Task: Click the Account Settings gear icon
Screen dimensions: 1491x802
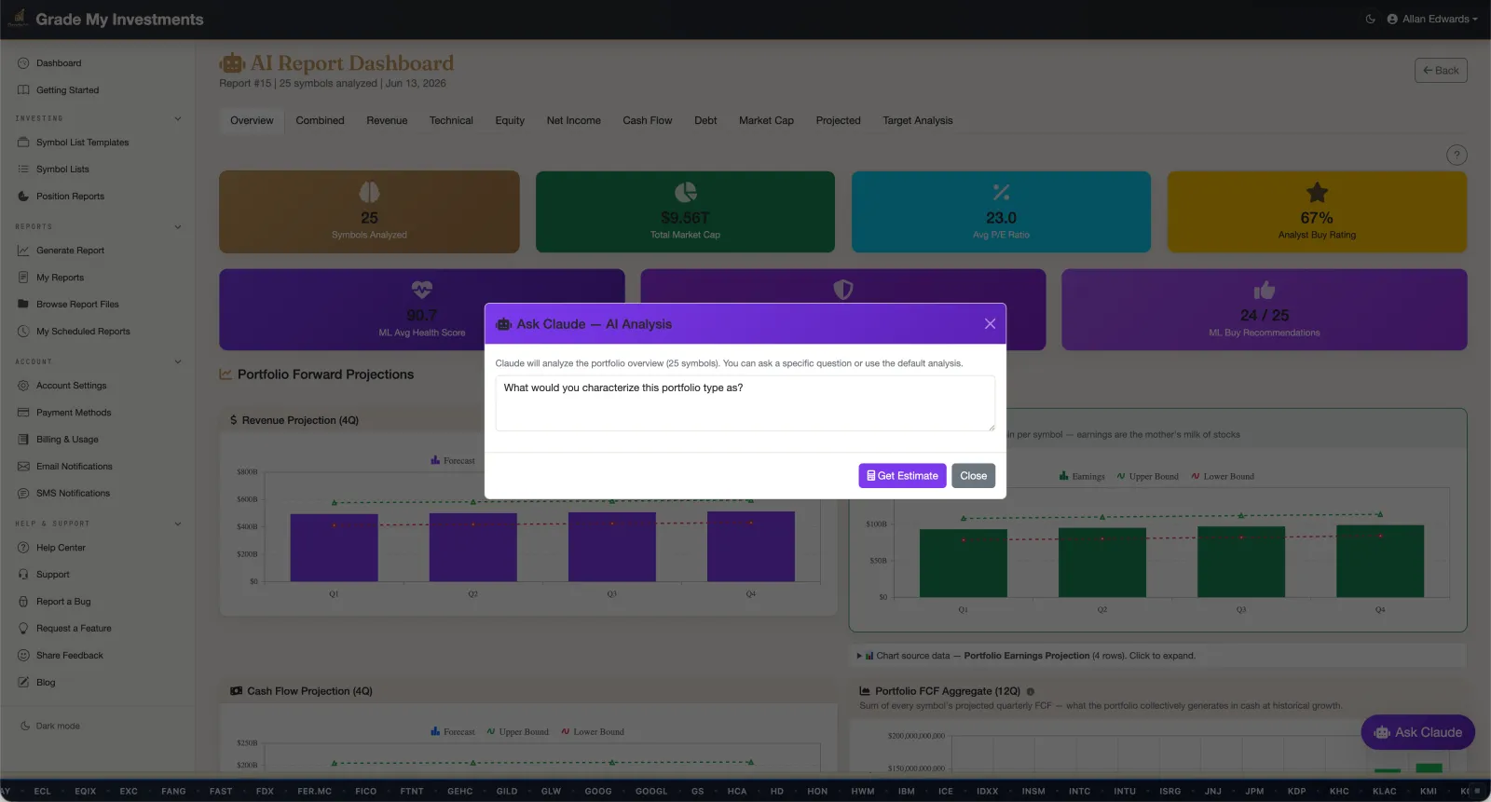Action: [23, 386]
